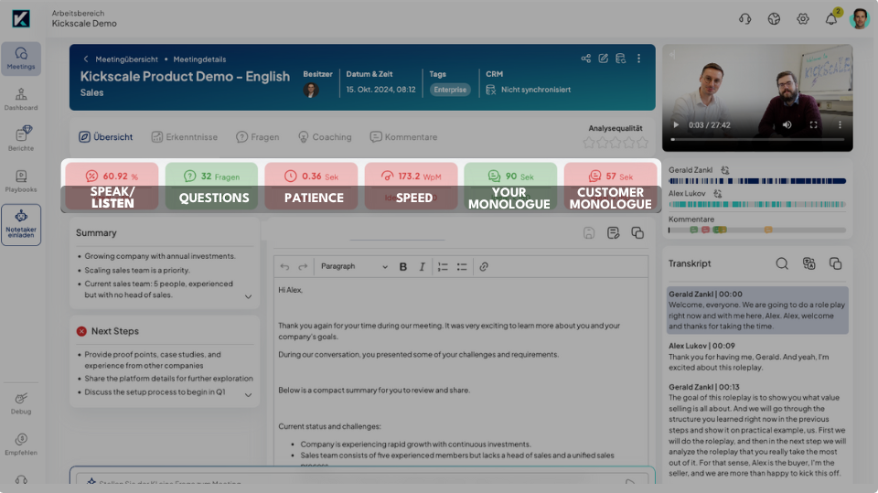Open video more options
878x493 pixels.
[x=840, y=125]
